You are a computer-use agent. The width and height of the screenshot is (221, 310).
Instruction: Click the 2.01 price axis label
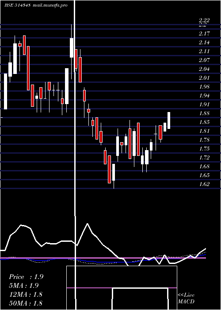click(x=204, y=77)
